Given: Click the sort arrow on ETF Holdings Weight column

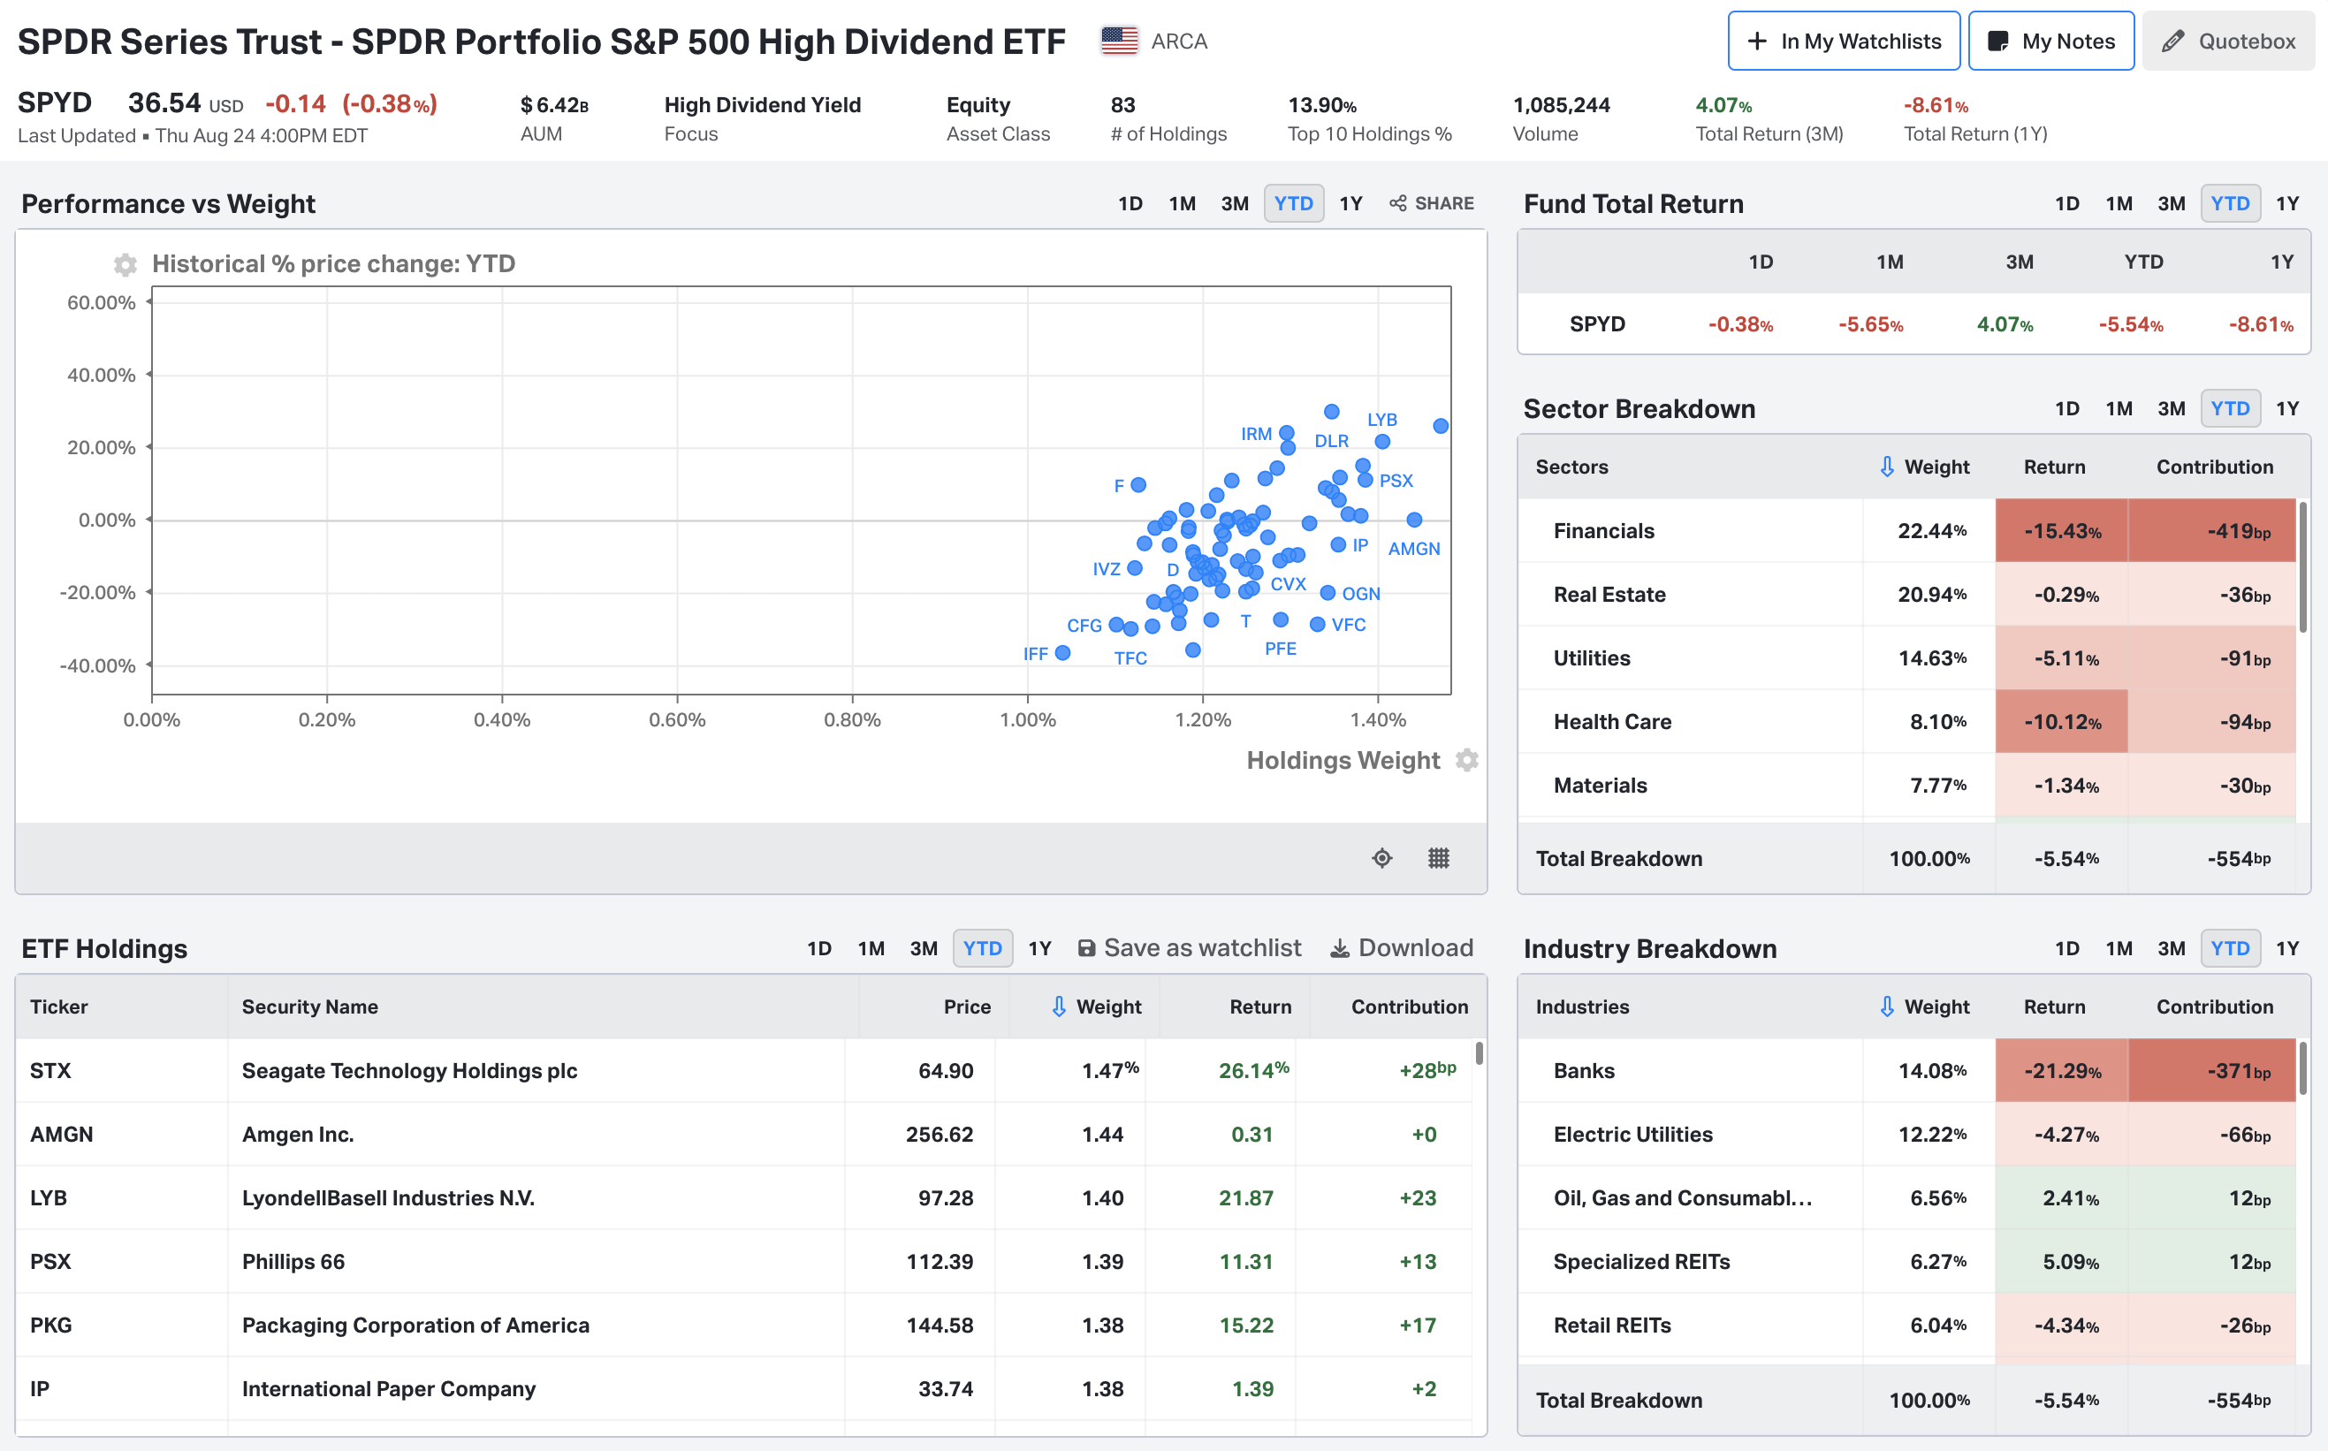Looking at the screenshot, I should tap(1059, 1007).
